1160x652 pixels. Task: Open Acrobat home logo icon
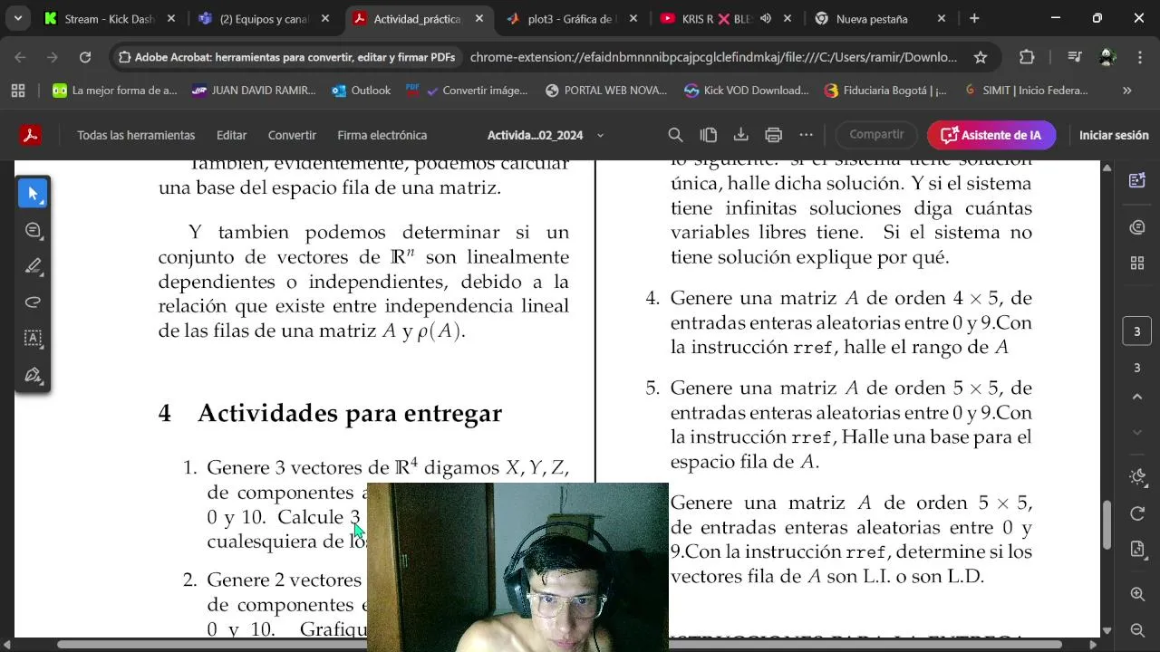(x=31, y=135)
